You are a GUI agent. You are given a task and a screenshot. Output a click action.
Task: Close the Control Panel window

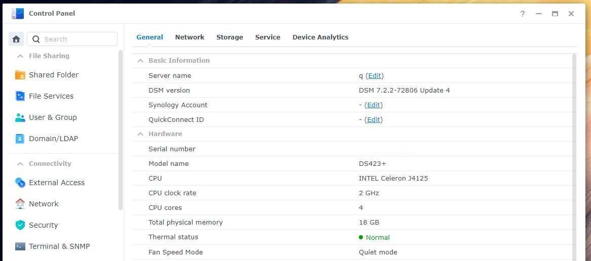pyautogui.click(x=571, y=14)
